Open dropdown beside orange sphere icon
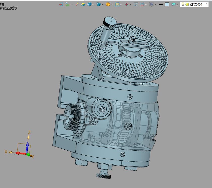The image size is (212, 188). [x=112, y=5]
